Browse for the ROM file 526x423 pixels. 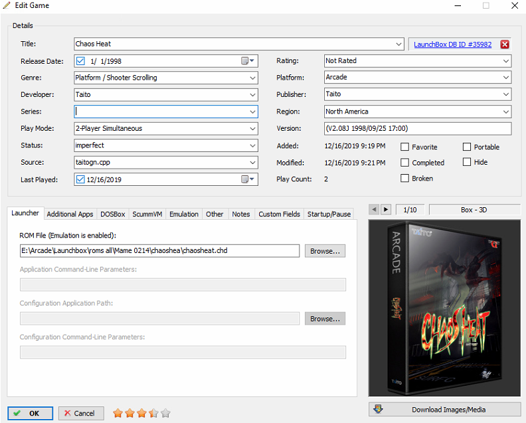point(325,251)
